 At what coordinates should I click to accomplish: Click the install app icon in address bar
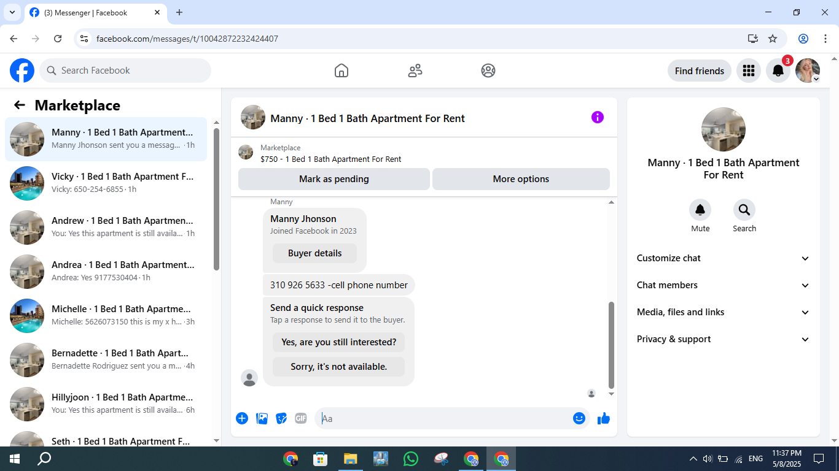753,39
